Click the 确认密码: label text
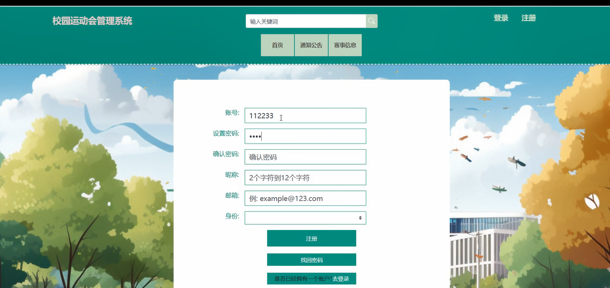 point(226,154)
